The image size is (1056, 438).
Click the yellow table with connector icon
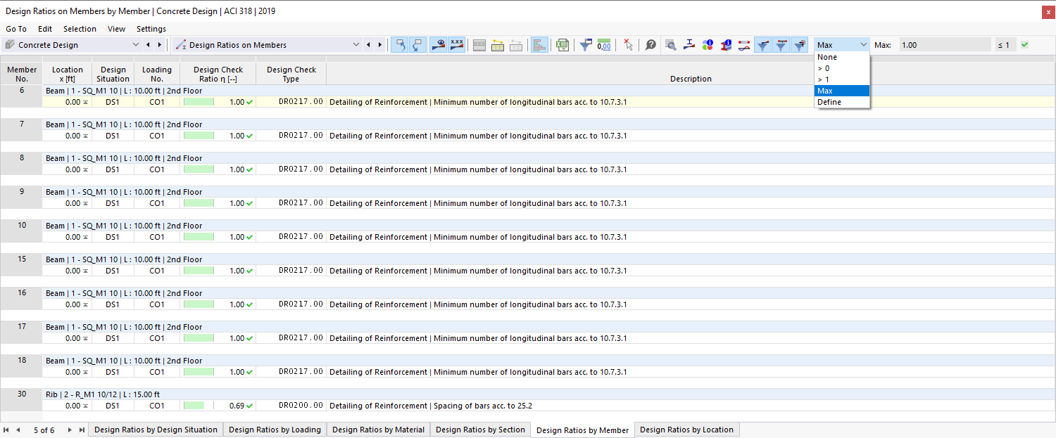point(498,45)
